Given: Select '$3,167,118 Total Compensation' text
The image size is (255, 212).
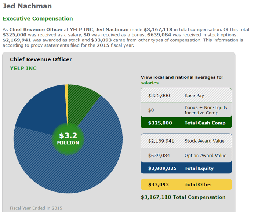Looking at the screenshot, I should tap(183, 197).
